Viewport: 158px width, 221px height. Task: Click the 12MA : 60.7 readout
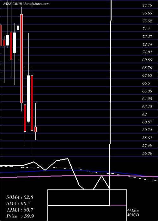pyautogui.click(x=20, y=210)
